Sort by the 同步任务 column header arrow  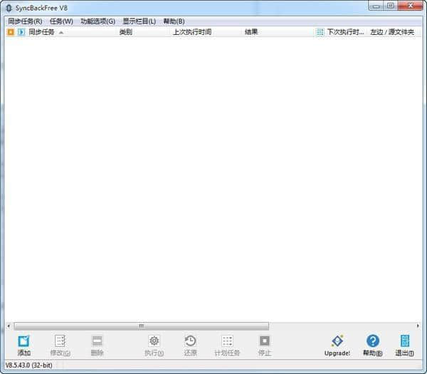[x=61, y=33]
